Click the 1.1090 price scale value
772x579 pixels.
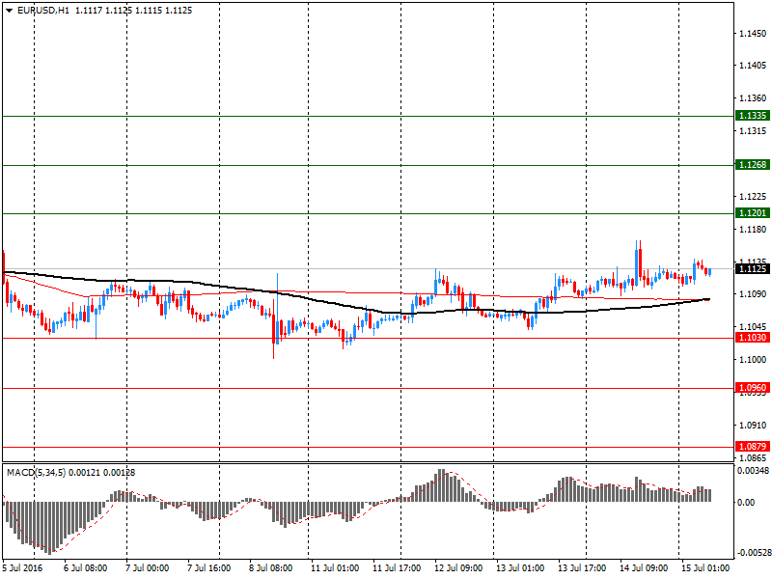753,294
